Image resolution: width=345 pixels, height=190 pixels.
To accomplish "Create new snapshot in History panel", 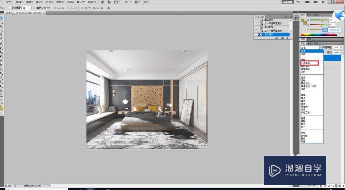I will 282,38.
